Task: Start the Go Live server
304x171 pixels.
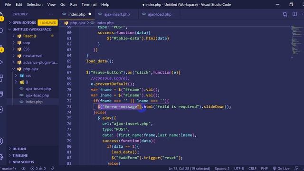Action: click(281, 169)
